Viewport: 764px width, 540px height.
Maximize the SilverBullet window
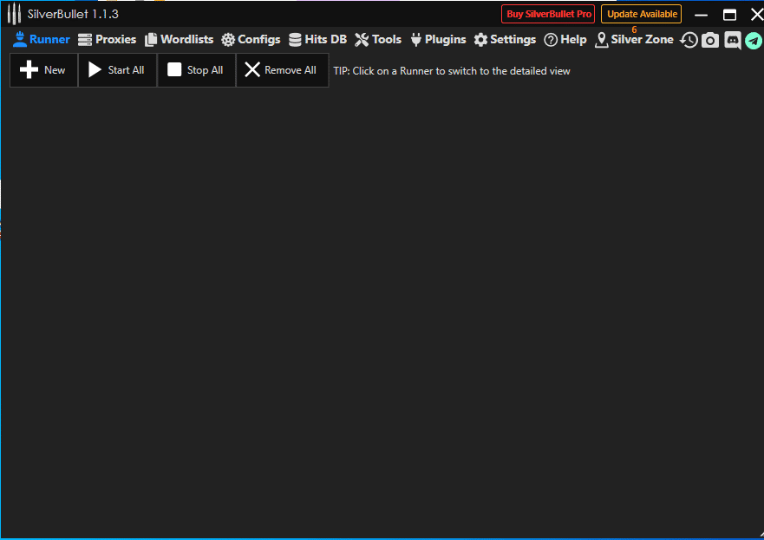click(729, 15)
